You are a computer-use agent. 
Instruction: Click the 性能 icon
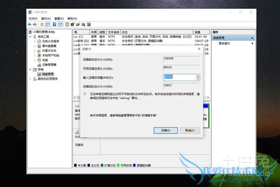(x=39, y=60)
